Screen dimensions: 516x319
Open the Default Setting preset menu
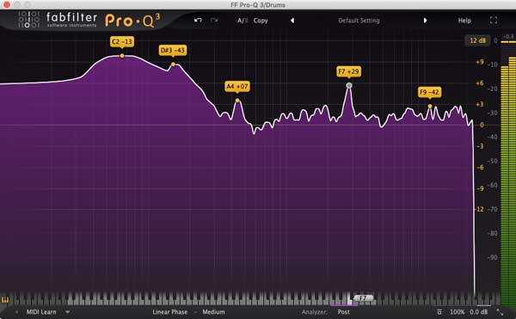click(x=359, y=21)
